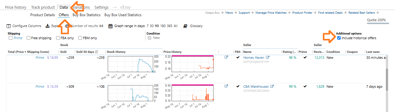
Task: Open the Support link
Action: [x=244, y=13]
